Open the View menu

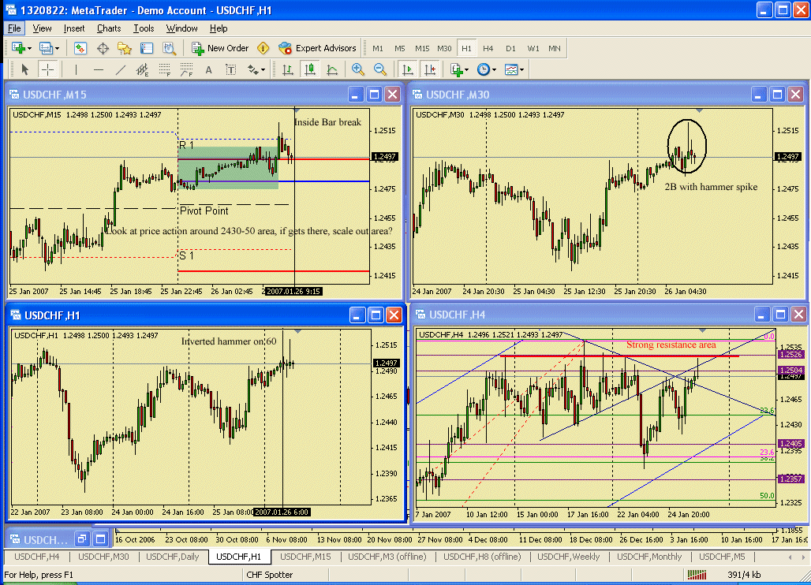point(42,28)
